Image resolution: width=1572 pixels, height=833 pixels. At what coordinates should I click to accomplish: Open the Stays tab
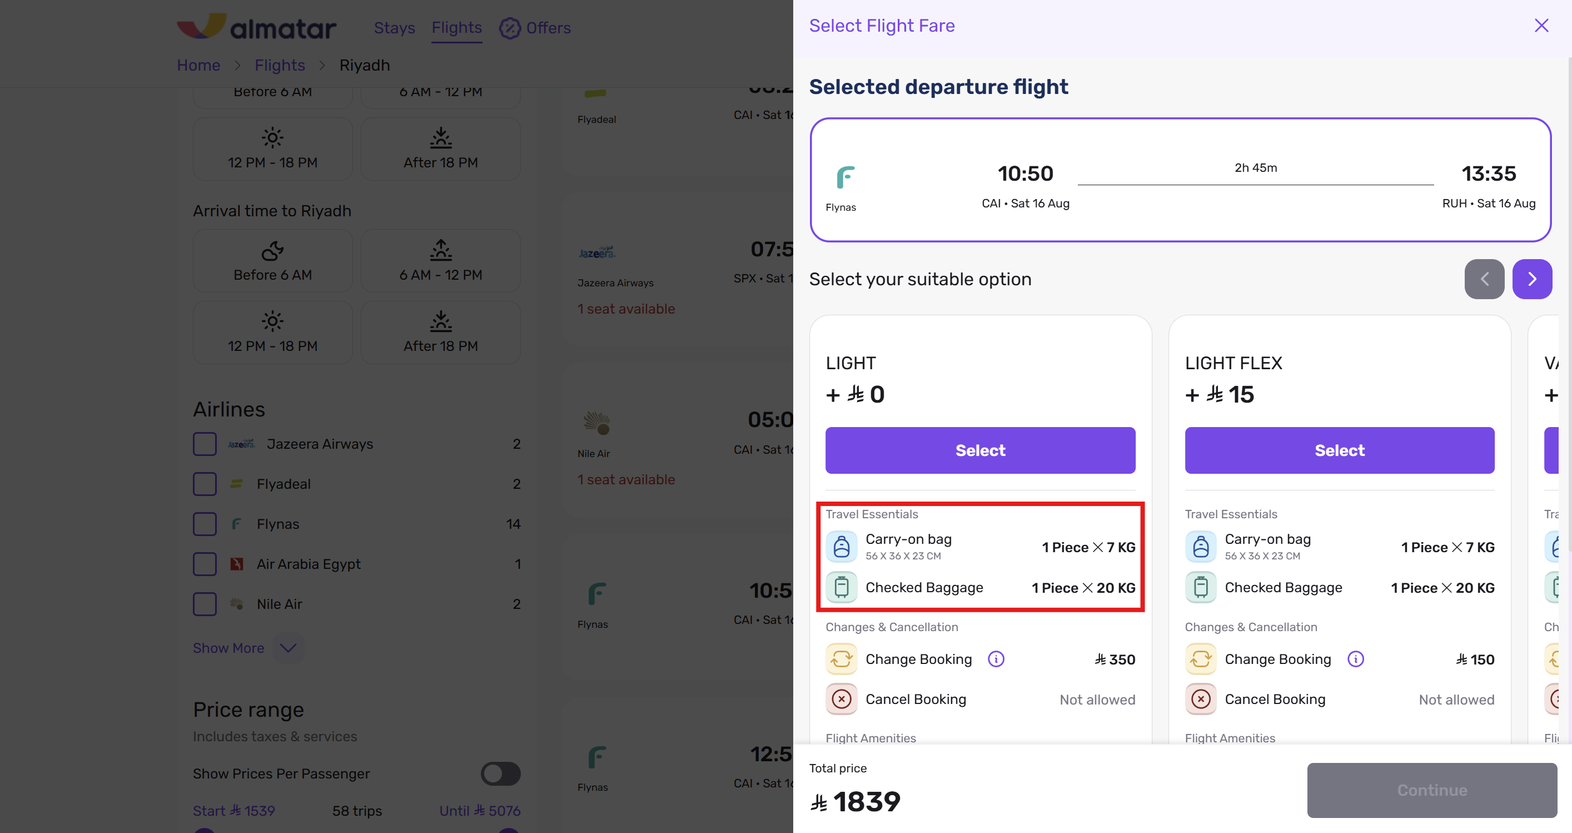point(394,27)
